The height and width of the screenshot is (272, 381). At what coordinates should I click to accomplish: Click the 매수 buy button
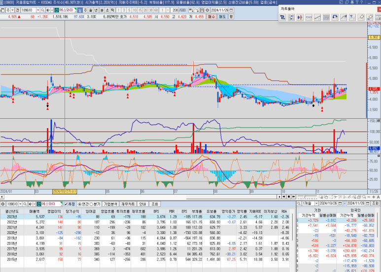coord(211,17)
